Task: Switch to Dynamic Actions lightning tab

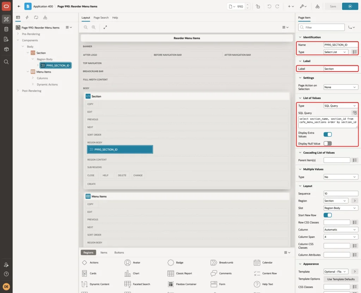Action: coord(27,18)
